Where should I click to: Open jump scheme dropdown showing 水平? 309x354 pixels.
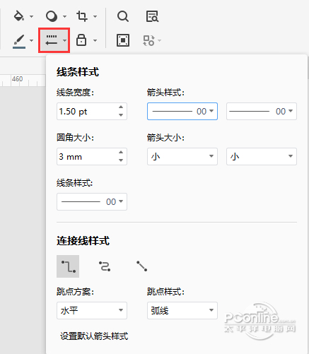tap(92, 310)
